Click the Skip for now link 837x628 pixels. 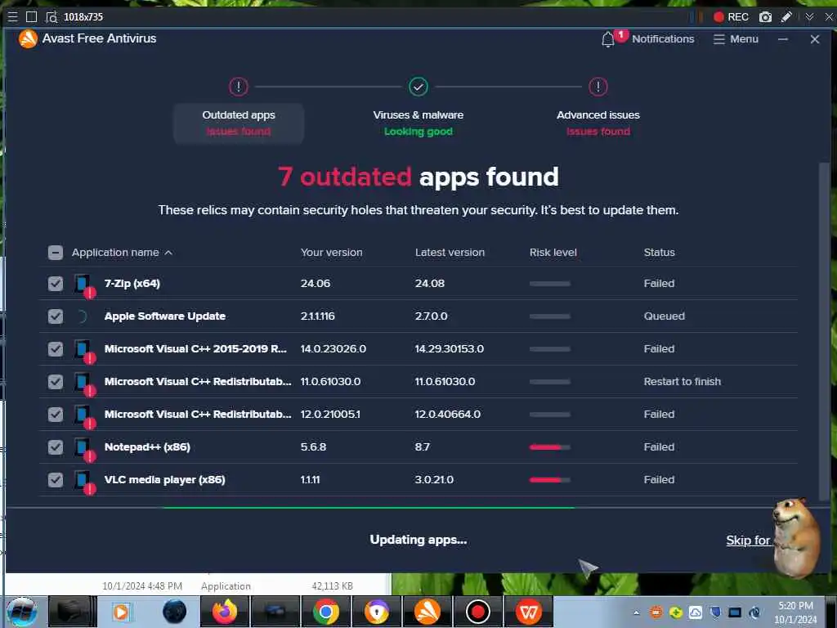(748, 541)
